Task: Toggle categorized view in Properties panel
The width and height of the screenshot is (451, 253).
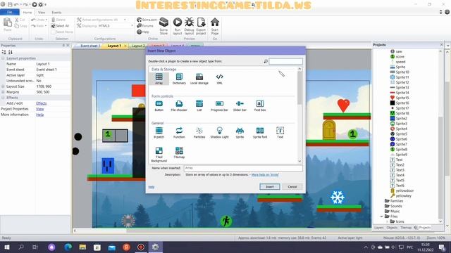Action: click(4, 52)
